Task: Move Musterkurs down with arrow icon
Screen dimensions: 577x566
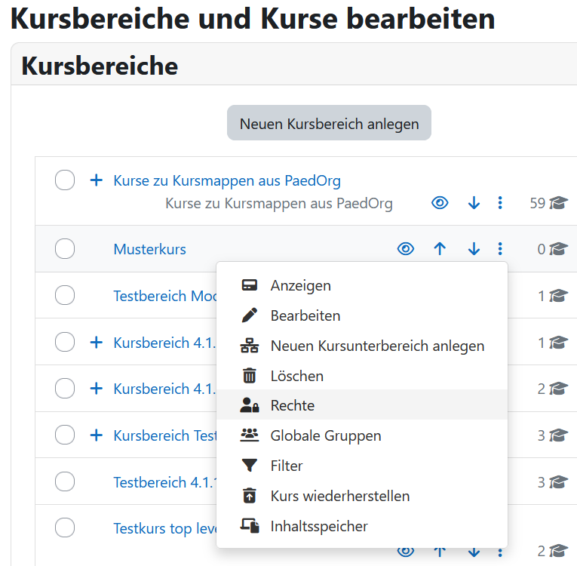Action: pos(474,249)
